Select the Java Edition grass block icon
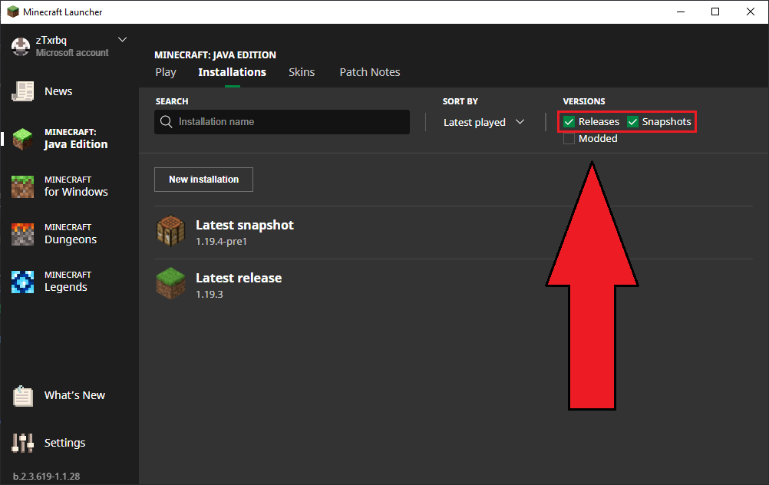Viewport: 769px width, 485px height. coord(22,139)
